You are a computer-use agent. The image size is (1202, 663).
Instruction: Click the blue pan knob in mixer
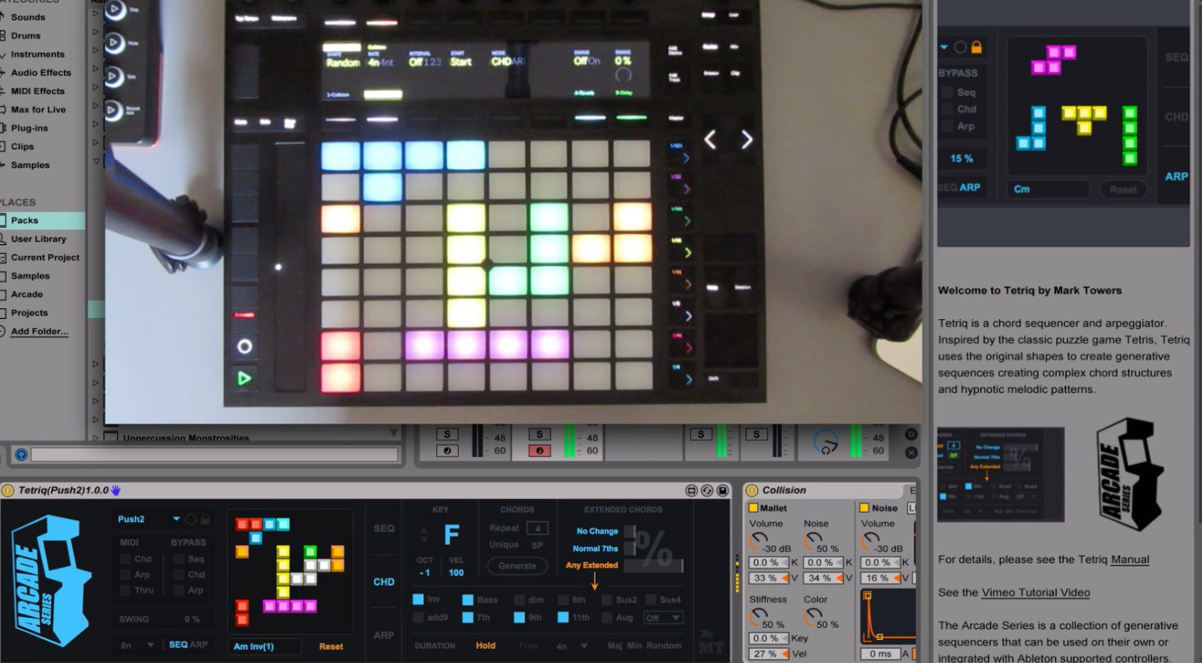[825, 443]
